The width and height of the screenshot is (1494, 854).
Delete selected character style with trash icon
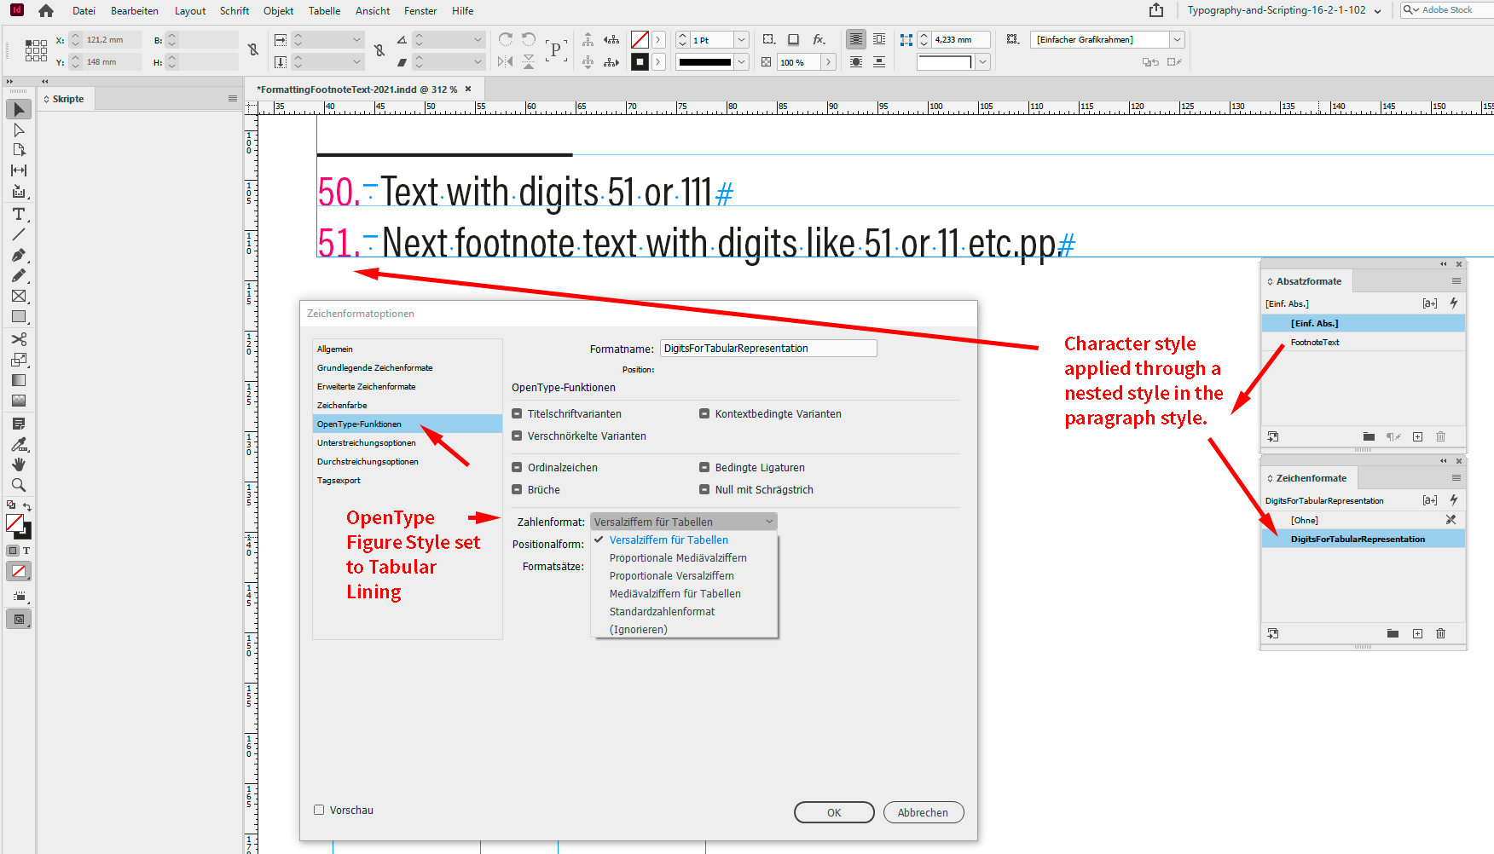click(x=1440, y=633)
